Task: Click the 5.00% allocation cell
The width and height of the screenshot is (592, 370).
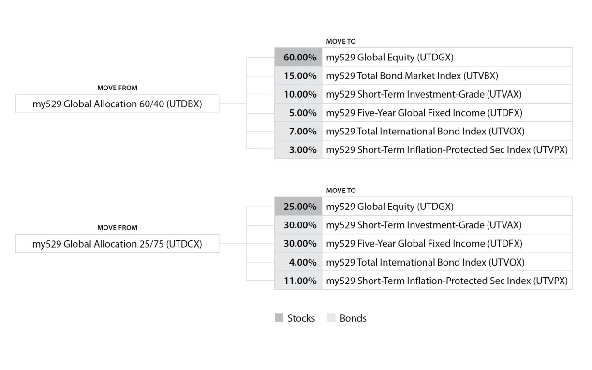Action: pos(299,113)
